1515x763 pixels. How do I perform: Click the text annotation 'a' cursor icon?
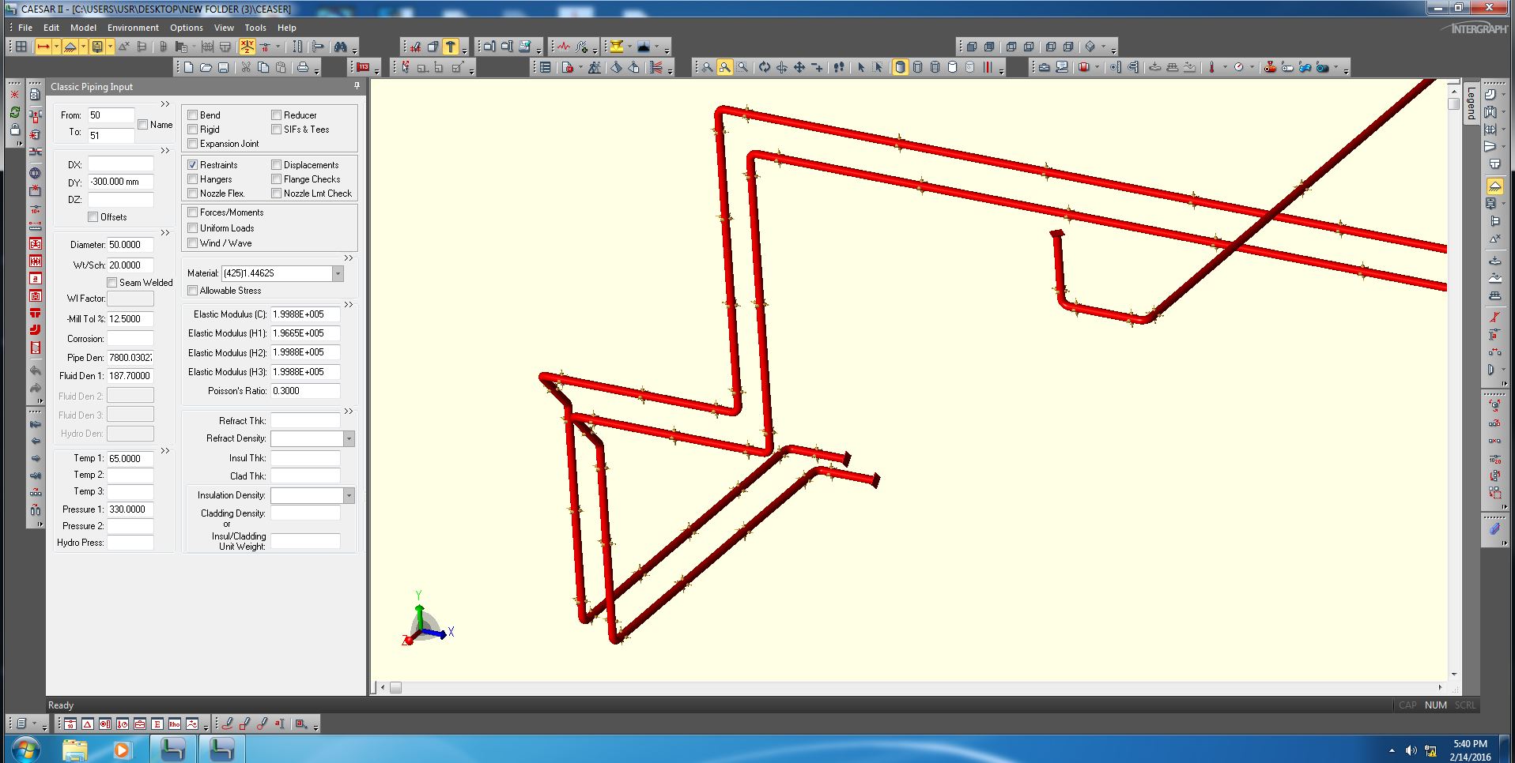279,724
